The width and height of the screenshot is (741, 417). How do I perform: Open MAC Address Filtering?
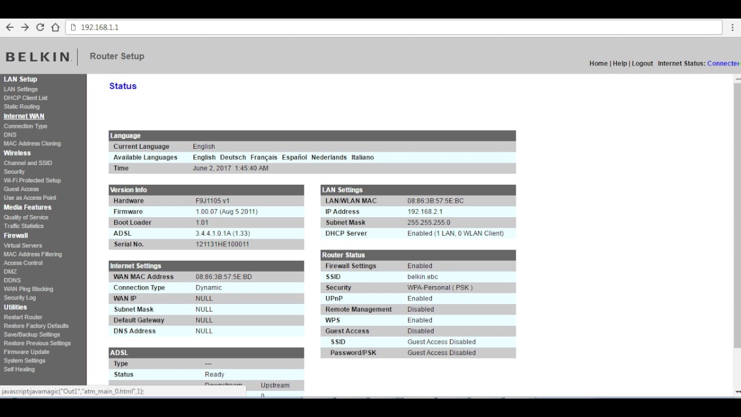pos(32,254)
